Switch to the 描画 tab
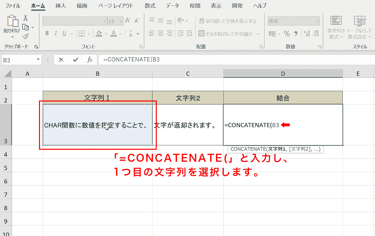375x236 pixels. point(82,6)
